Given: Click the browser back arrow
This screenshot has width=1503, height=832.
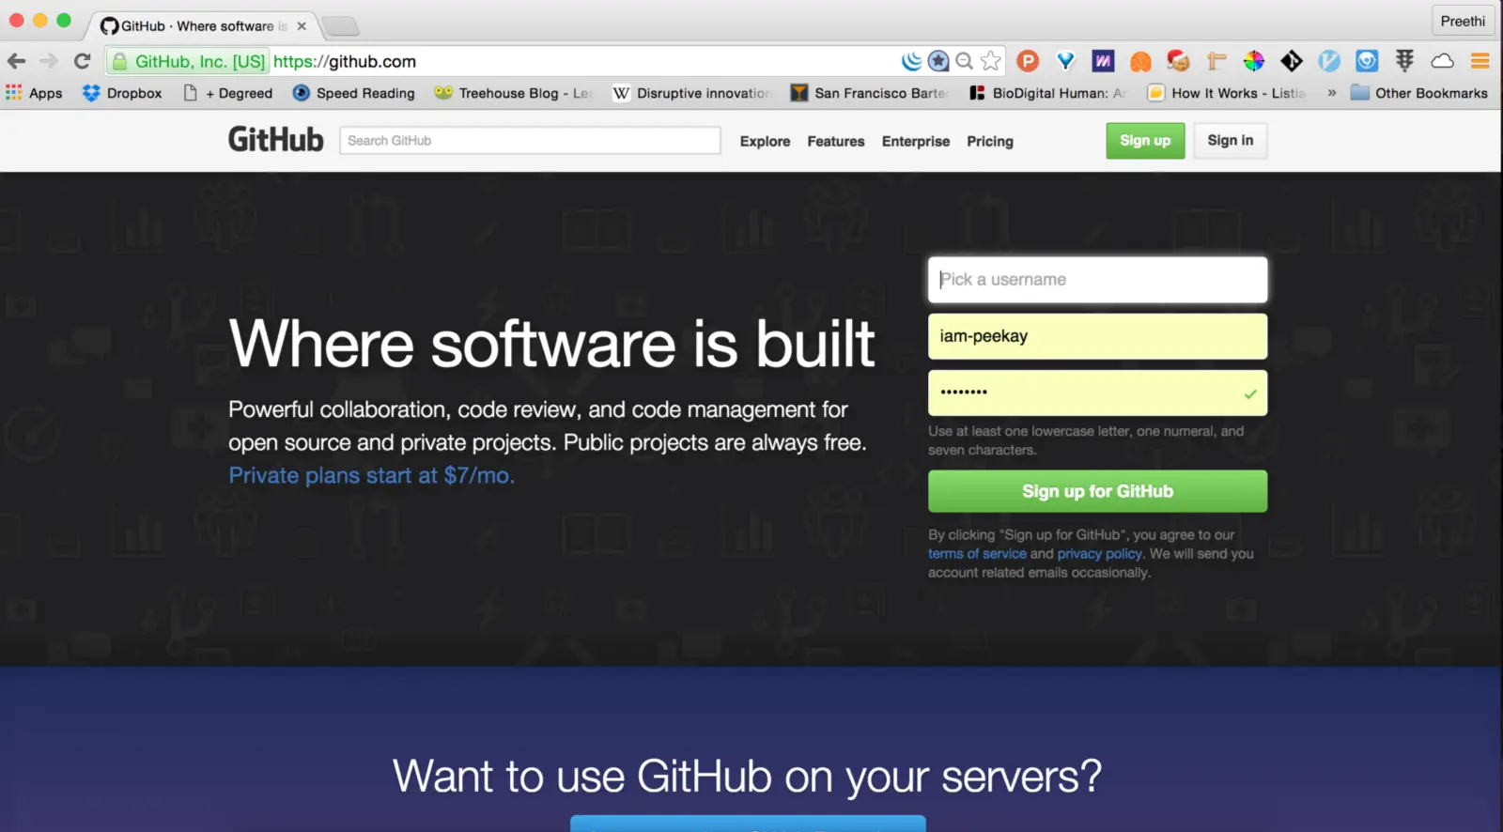Looking at the screenshot, I should pyautogui.click(x=16, y=61).
